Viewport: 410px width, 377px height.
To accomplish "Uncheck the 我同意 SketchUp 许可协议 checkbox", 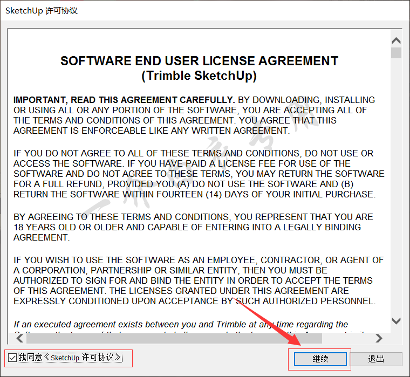I will point(12,358).
